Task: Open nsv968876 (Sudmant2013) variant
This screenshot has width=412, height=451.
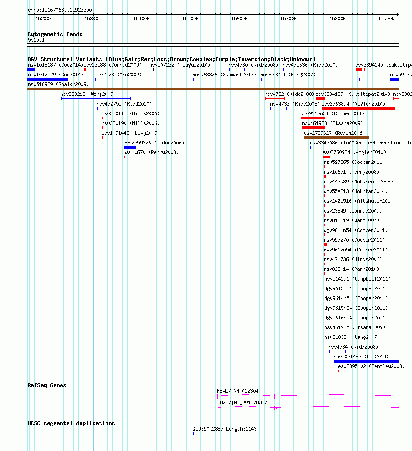Action: click(x=224, y=75)
